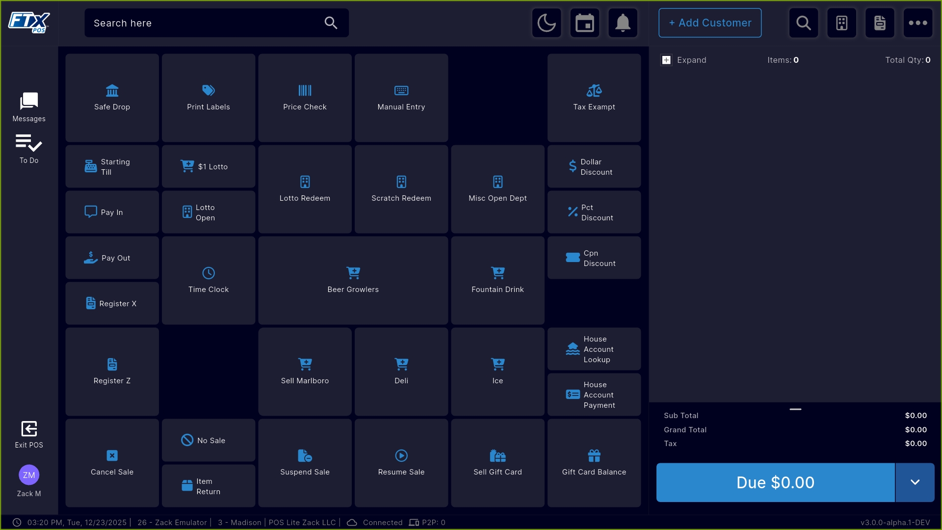Click Suspend Sale tile
Viewport: 942px width, 530px height.
point(305,463)
